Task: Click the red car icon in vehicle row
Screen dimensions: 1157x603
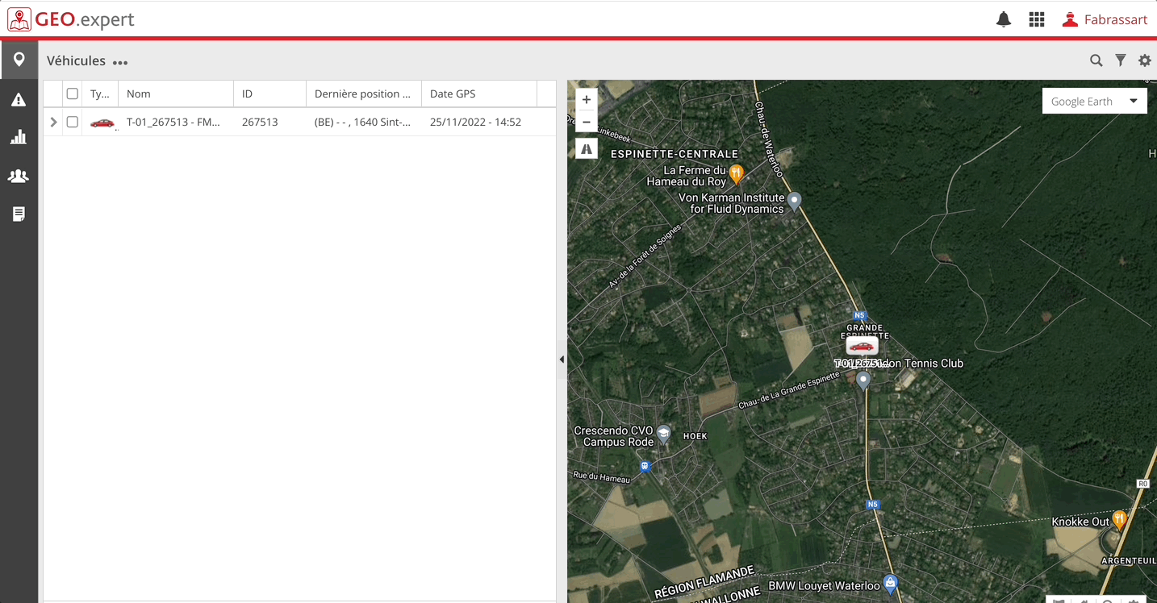Action: click(x=102, y=123)
